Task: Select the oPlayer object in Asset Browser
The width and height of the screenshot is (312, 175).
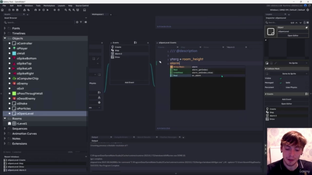Action: tap(22, 49)
